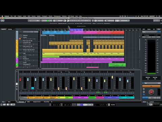The height and width of the screenshot is (122, 162).
Task: Open the Project menu
Action: click(x=20, y=16)
